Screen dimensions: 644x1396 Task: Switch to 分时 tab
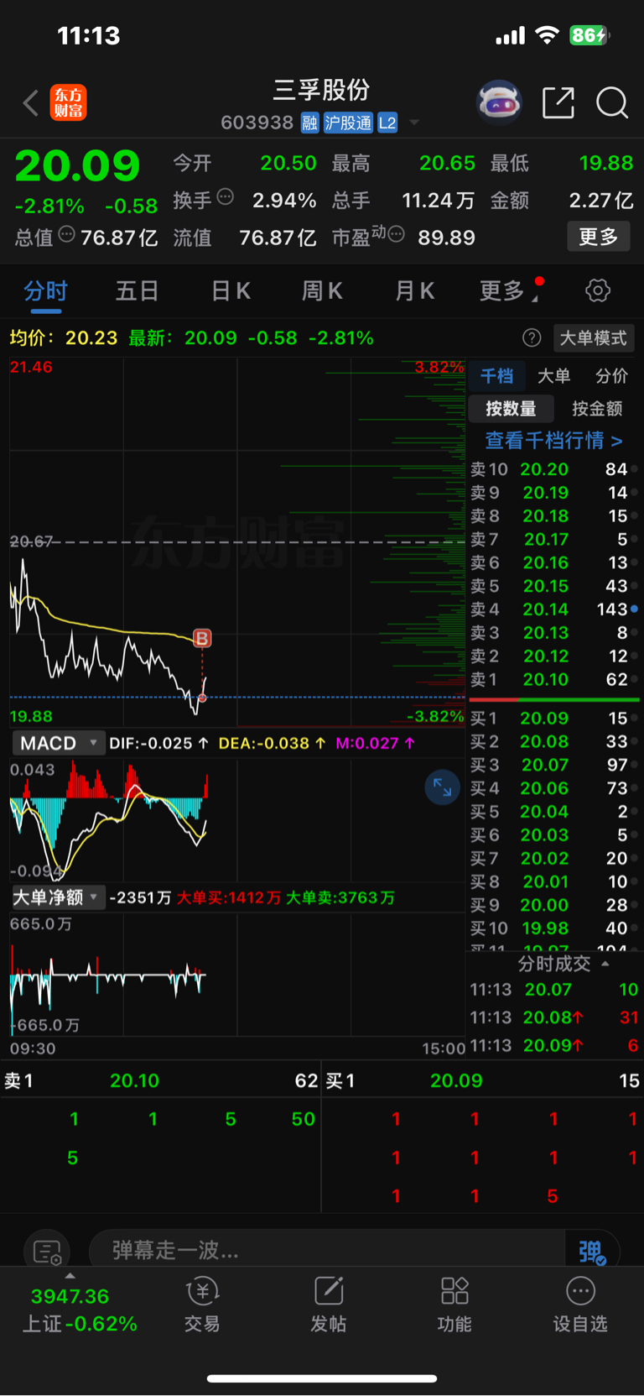click(x=45, y=291)
